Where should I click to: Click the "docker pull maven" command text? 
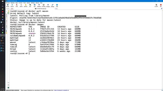(x=38, y=11)
